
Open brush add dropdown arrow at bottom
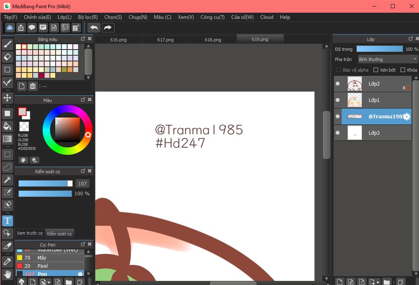(x=49, y=282)
